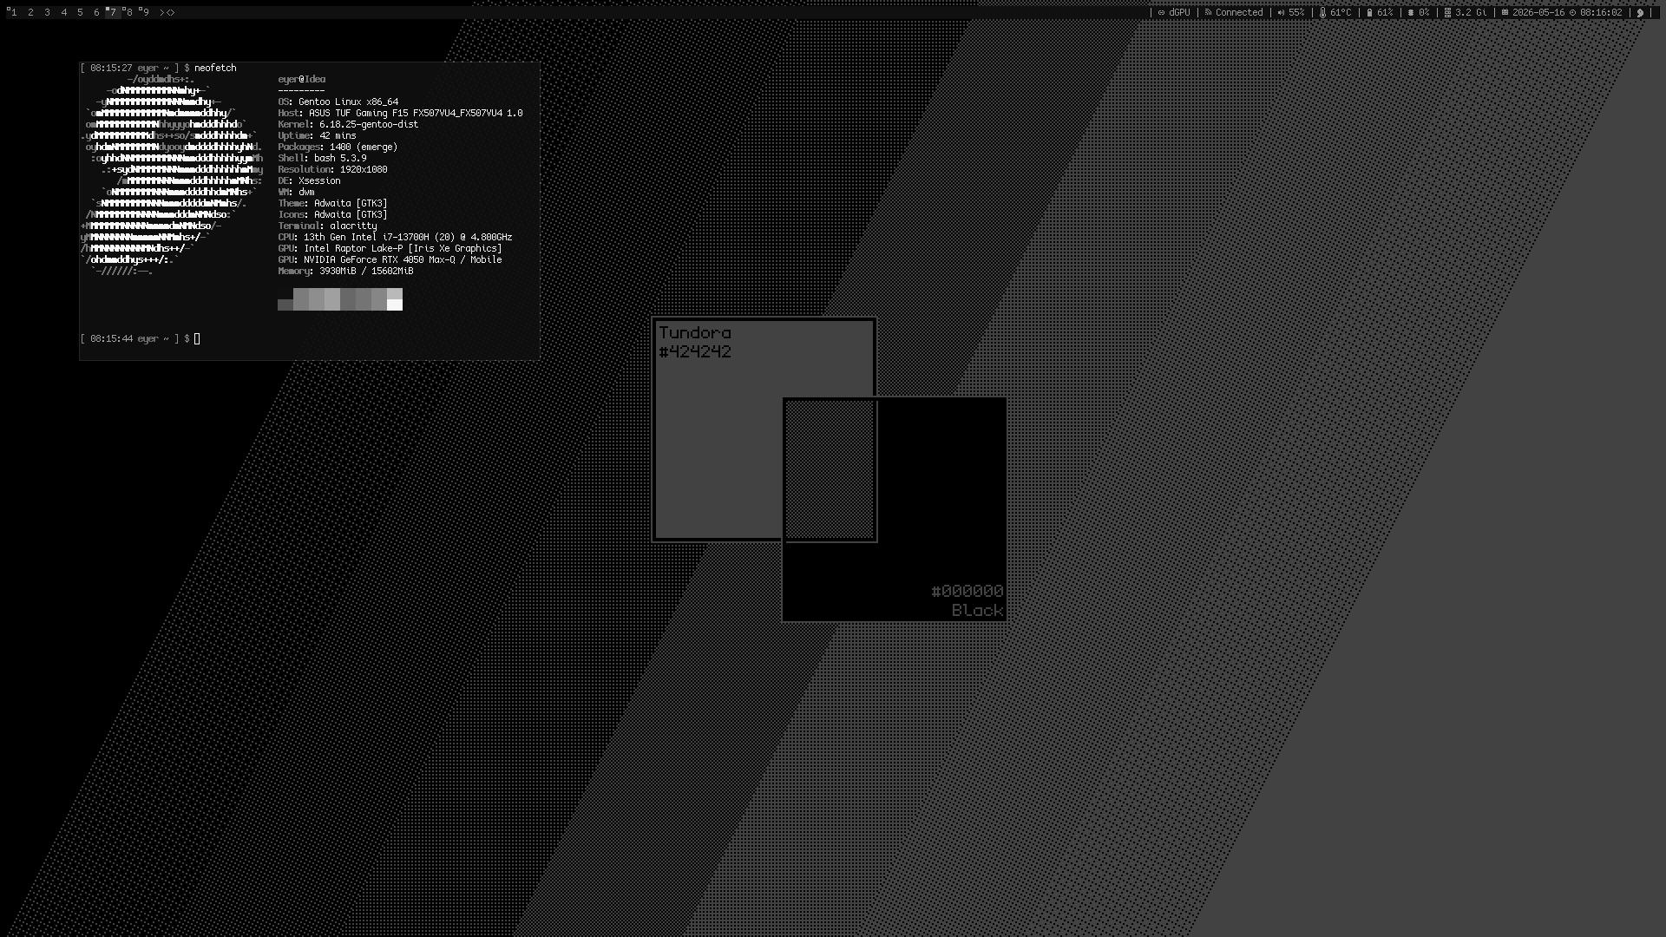Toggle the ><> floating layout symbol
The image size is (1666, 937).
coord(167,12)
